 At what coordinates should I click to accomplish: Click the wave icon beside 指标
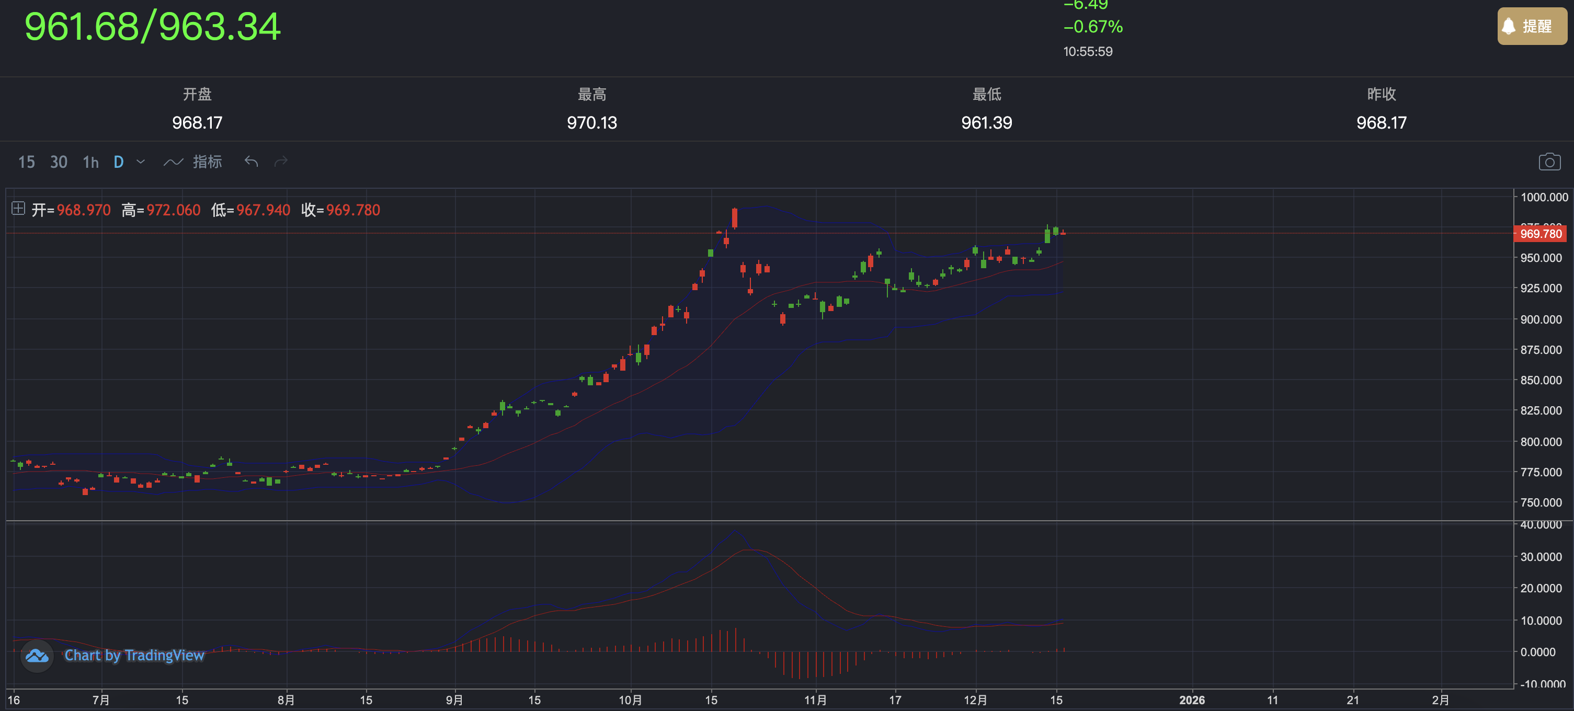click(x=174, y=161)
